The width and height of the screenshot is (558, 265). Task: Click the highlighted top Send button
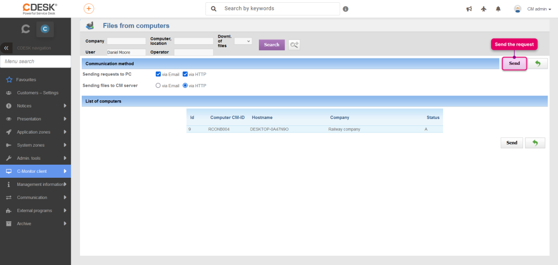coord(514,63)
